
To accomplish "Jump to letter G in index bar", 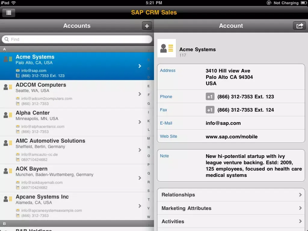I will click(x=149, y=103).
